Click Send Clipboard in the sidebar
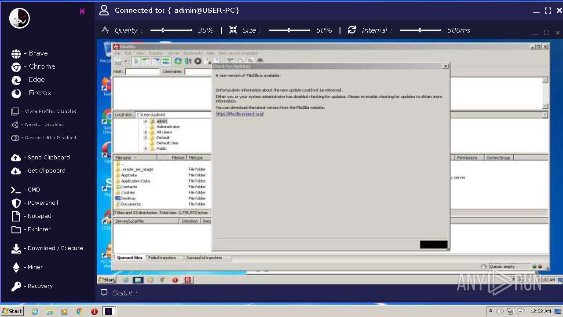Viewport: 563px width, 317px height. (40, 158)
